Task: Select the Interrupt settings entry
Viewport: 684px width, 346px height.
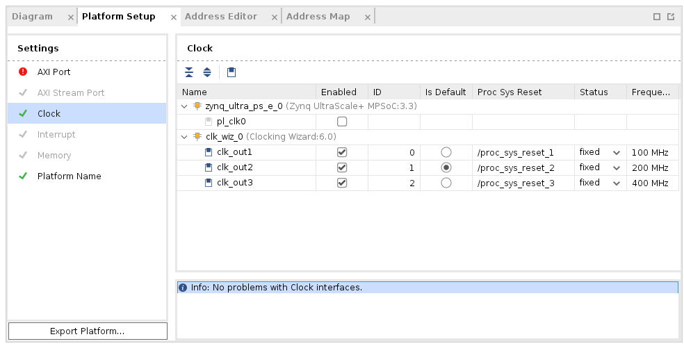Action: pyautogui.click(x=56, y=134)
